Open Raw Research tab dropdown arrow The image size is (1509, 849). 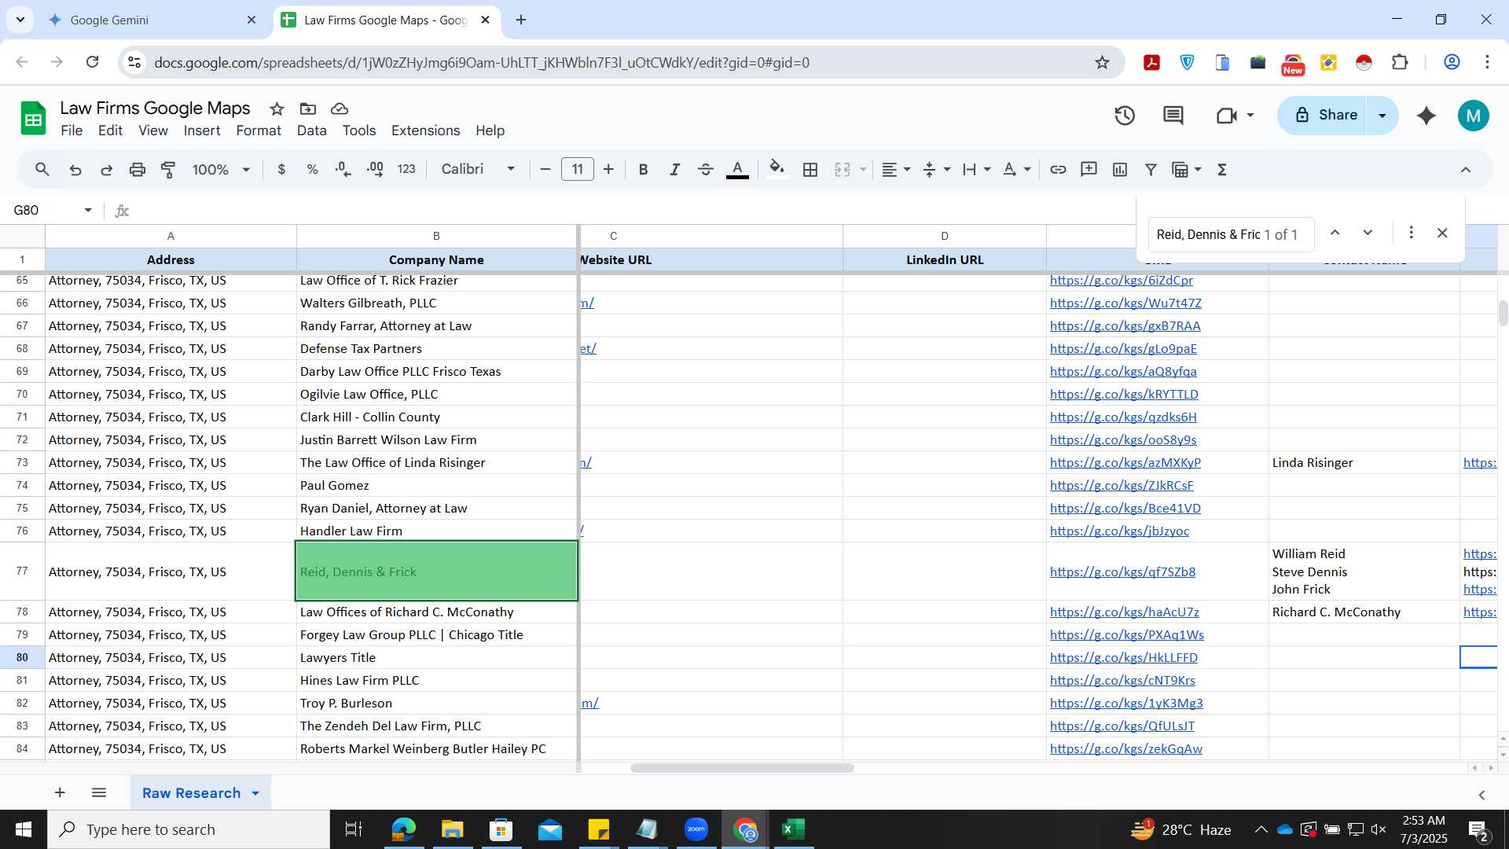255,793
